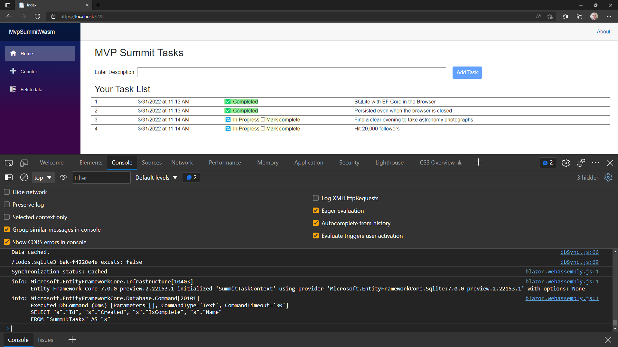Open DevTools settings gear in the top bar

pyautogui.click(x=566, y=163)
